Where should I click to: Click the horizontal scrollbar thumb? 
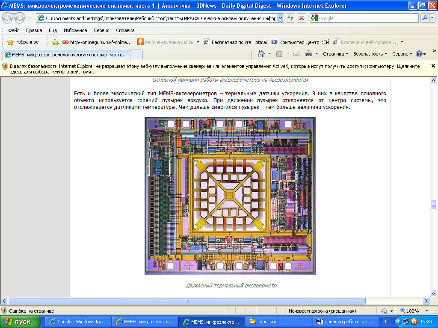coord(186,301)
